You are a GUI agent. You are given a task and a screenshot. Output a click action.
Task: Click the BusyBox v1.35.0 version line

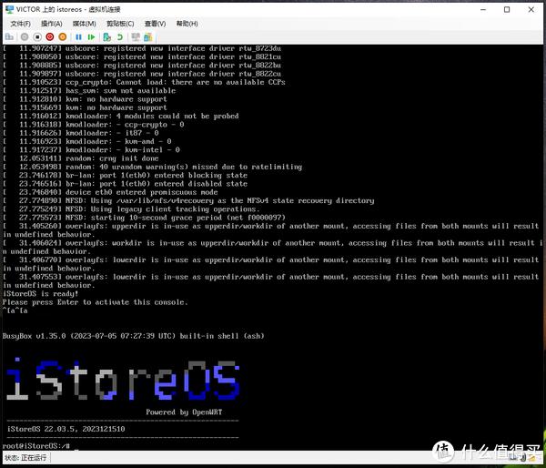(134, 336)
